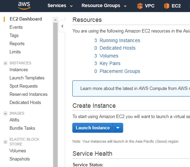Select Spot Requests in sidebar

(x=24, y=86)
